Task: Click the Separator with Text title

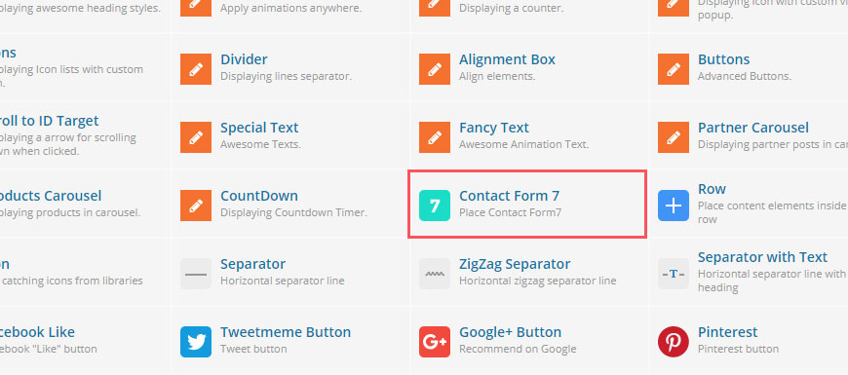Action: [x=762, y=257]
